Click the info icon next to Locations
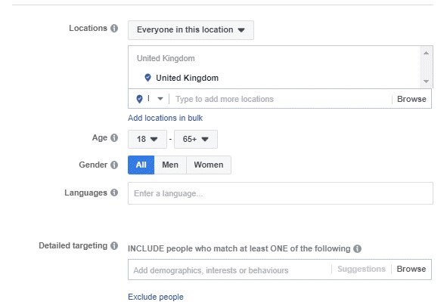Image resolution: width=447 pixels, height=305 pixels. click(x=114, y=28)
